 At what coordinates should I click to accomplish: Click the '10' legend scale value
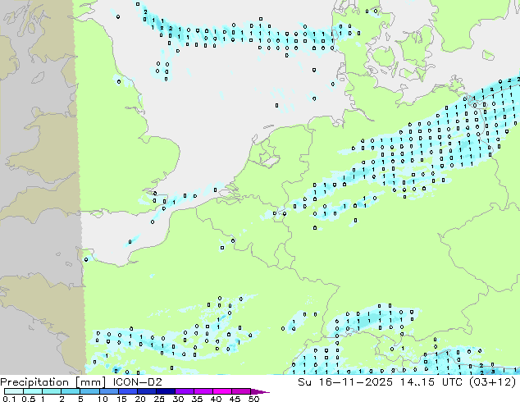click(x=103, y=399)
